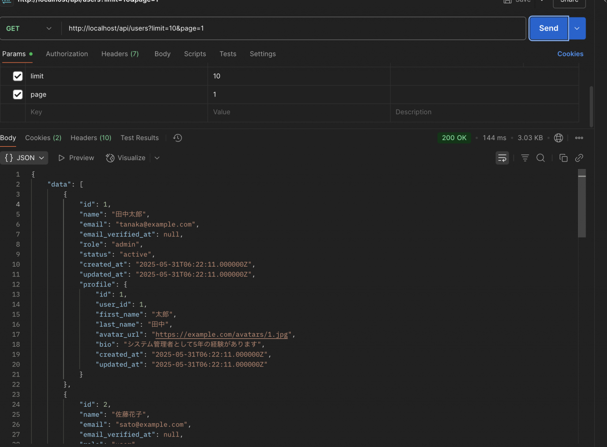Toggle word wrap in the response body
Screen dimensions: 607x447
tap(502, 158)
